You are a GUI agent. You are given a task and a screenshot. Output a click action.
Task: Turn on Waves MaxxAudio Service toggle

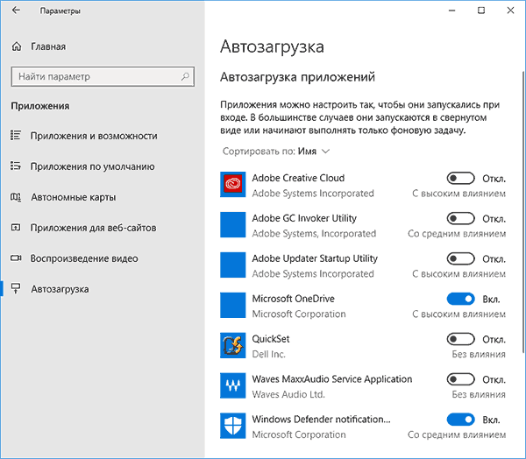click(460, 379)
